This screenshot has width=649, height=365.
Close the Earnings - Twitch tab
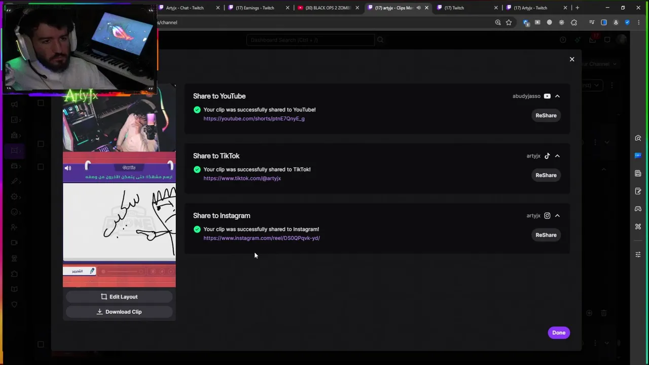click(287, 8)
